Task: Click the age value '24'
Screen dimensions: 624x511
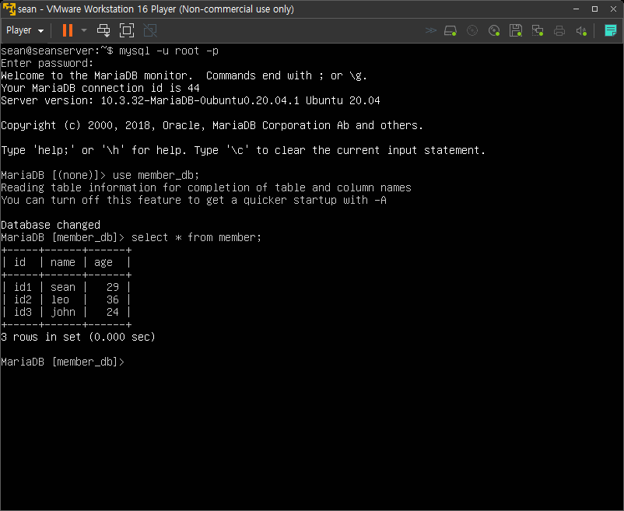Action: pos(113,312)
